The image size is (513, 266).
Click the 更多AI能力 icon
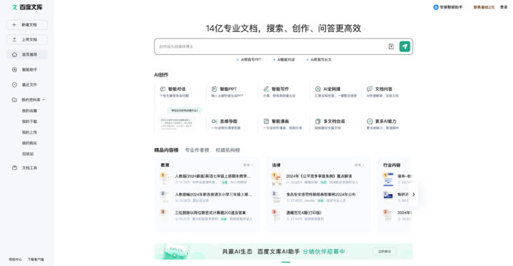tap(370, 121)
